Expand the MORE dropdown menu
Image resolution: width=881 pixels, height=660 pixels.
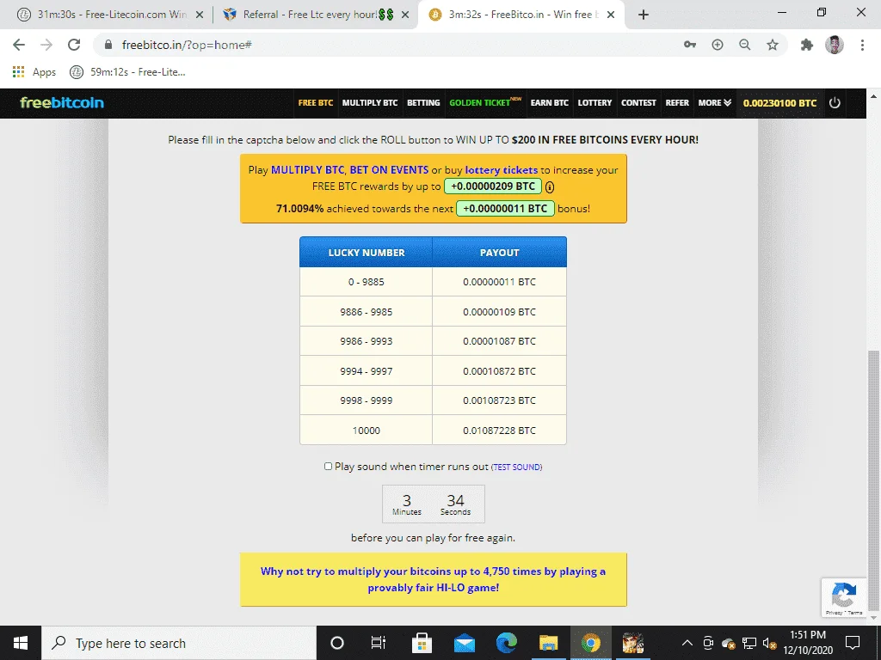tap(715, 103)
